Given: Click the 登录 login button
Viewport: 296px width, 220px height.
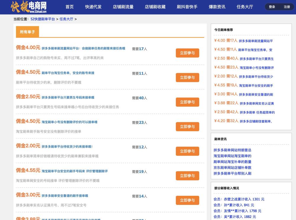Looking at the screenshot, I should (x=272, y=7).
